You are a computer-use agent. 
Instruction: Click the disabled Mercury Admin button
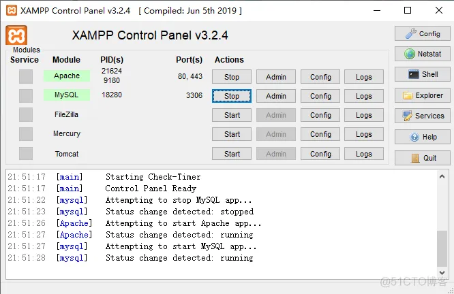pos(276,134)
